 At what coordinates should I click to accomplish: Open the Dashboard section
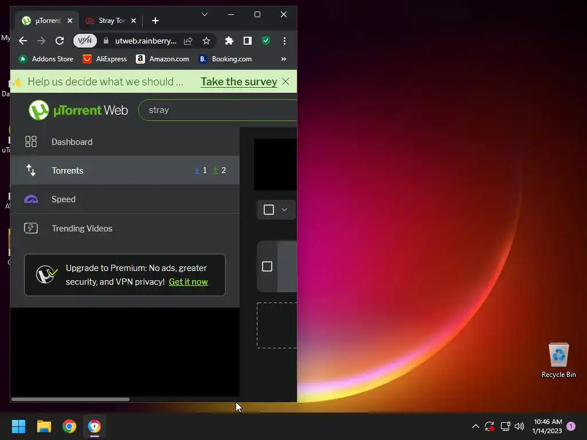pyautogui.click(x=124, y=142)
